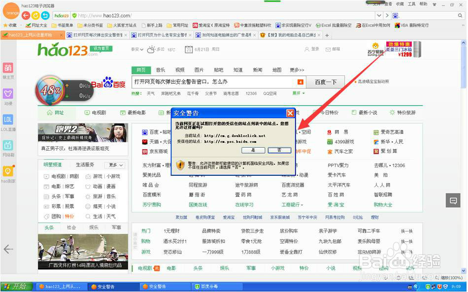
Task: Select the 社会 news tab
Action: pyautogui.click(x=71, y=227)
